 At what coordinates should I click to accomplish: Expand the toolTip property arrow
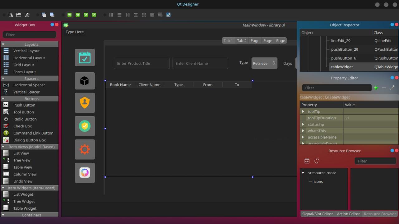pos(303,112)
